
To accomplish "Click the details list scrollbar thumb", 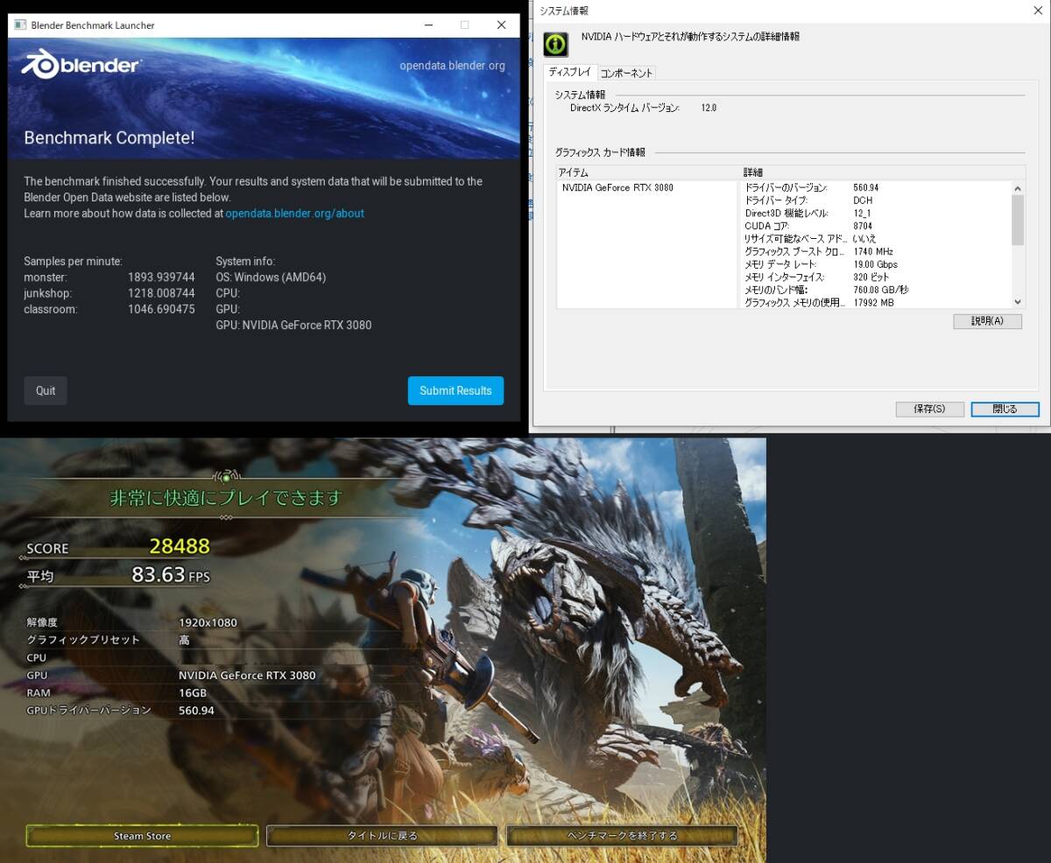I will (1018, 220).
